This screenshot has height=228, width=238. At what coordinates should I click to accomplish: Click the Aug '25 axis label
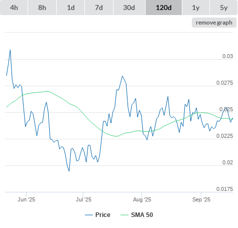pyautogui.click(x=142, y=199)
